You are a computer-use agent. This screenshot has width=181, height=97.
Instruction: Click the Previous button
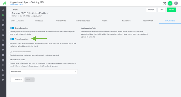click(17, 80)
